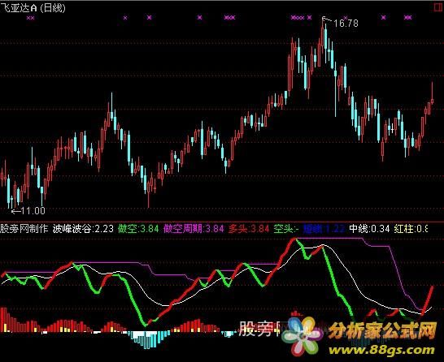Click the green 做空:3.84 indicator value
This screenshot has height=362, width=444.
pyautogui.click(x=138, y=229)
